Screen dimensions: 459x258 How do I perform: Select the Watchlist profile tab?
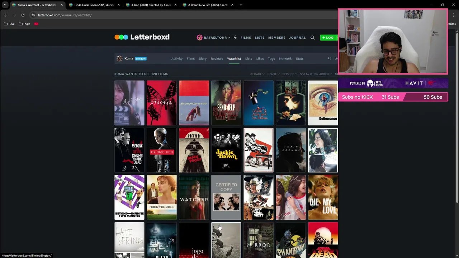234,58
